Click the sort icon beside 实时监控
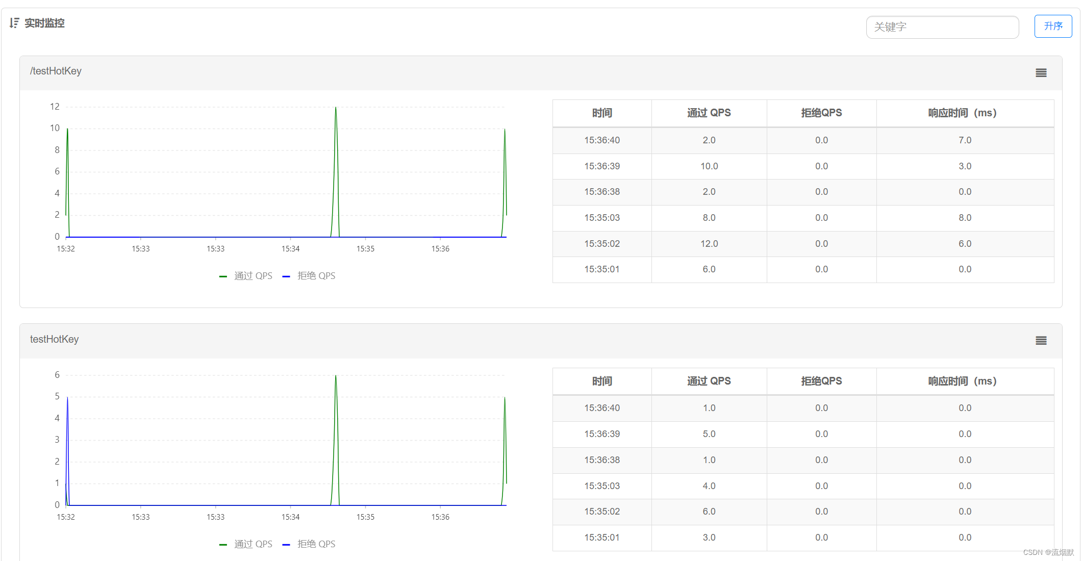 [14, 23]
